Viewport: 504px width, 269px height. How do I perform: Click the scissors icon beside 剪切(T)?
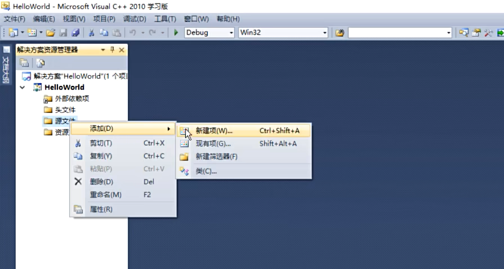coord(78,143)
